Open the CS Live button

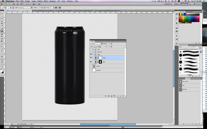click(x=197, y=4)
